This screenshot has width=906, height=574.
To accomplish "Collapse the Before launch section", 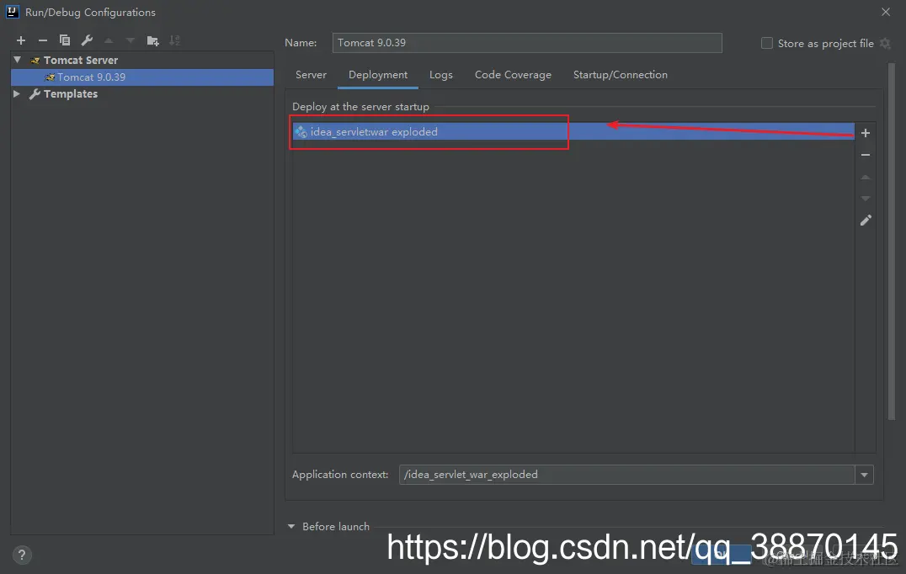I will tap(291, 527).
